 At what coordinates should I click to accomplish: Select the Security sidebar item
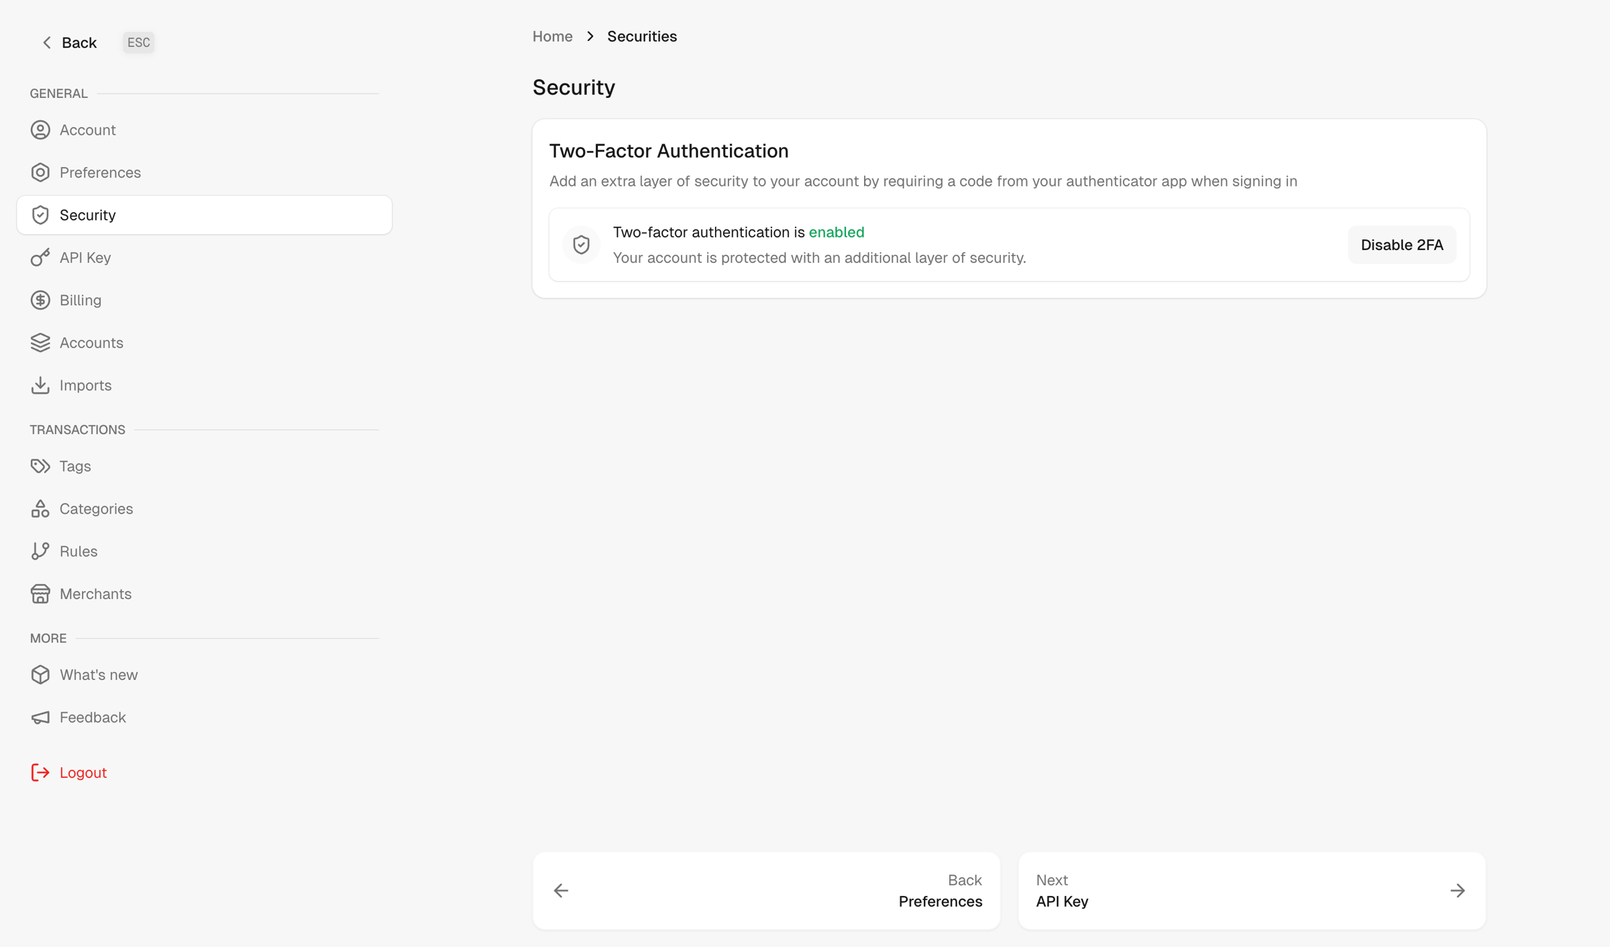[x=204, y=215]
